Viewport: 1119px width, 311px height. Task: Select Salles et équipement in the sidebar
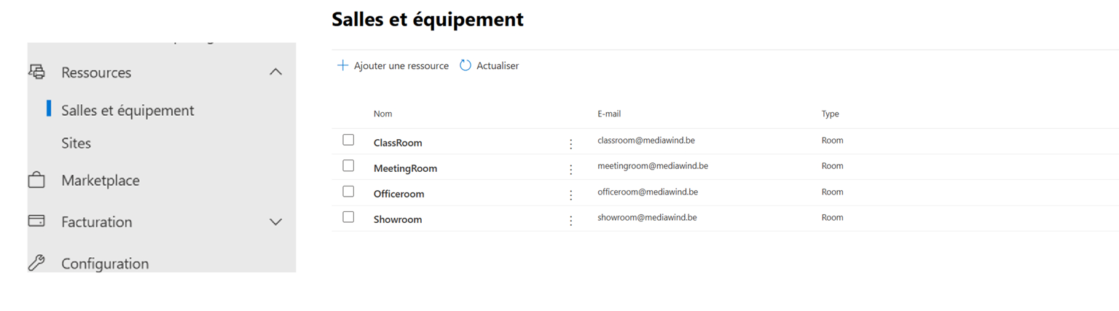point(127,111)
